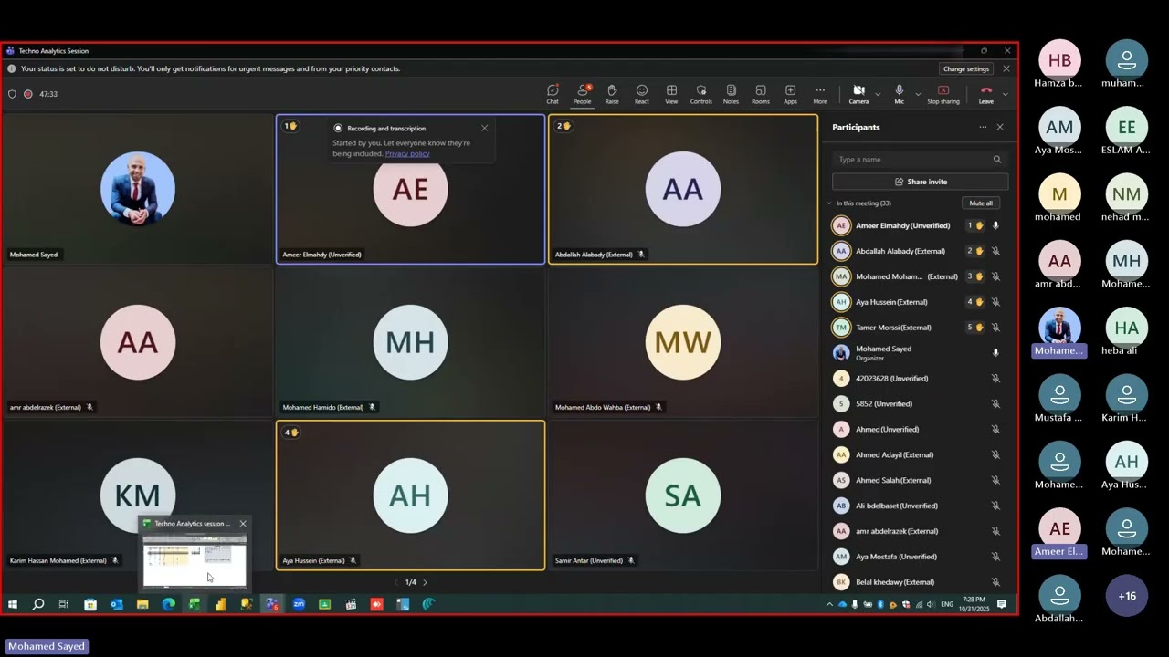
Task: Click Change settings for do not disturb
Action: click(x=966, y=68)
